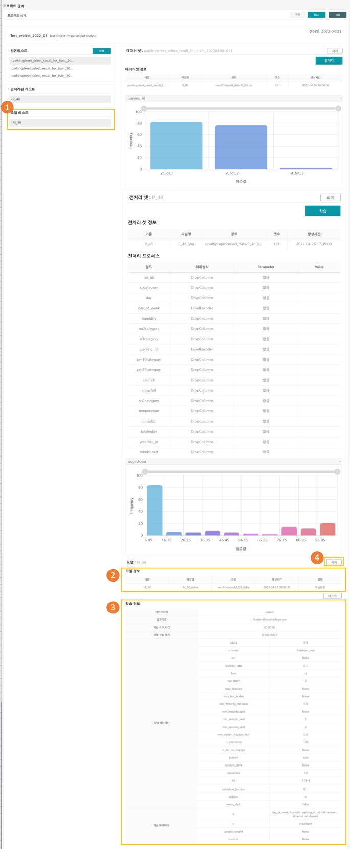Click right range handle above avgavlspot chart
This screenshot has width=350, height=849.
pos(338,471)
